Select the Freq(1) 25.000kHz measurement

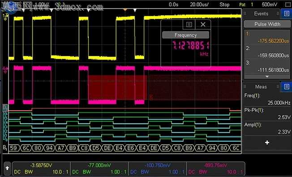(267, 99)
